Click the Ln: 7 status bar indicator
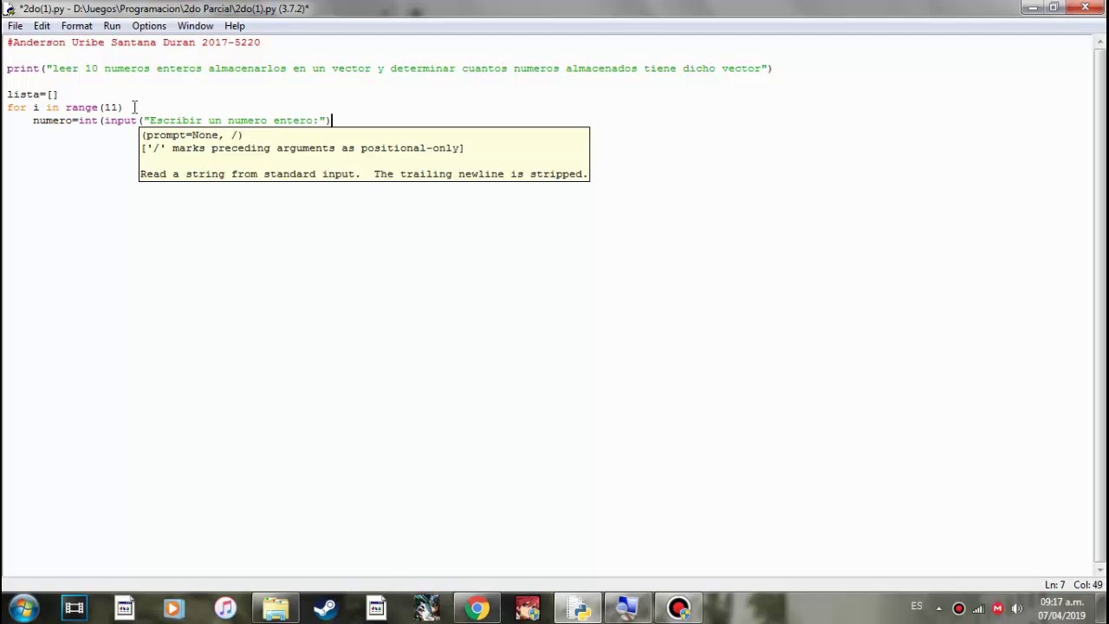This screenshot has width=1109, height=624. tap(1054, 585)
